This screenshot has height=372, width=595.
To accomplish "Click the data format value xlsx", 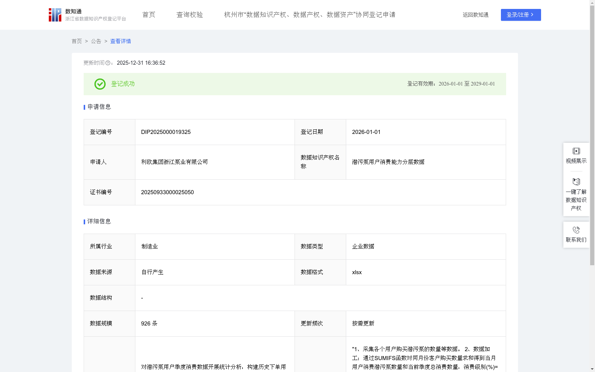I will [x=357, y=272].
